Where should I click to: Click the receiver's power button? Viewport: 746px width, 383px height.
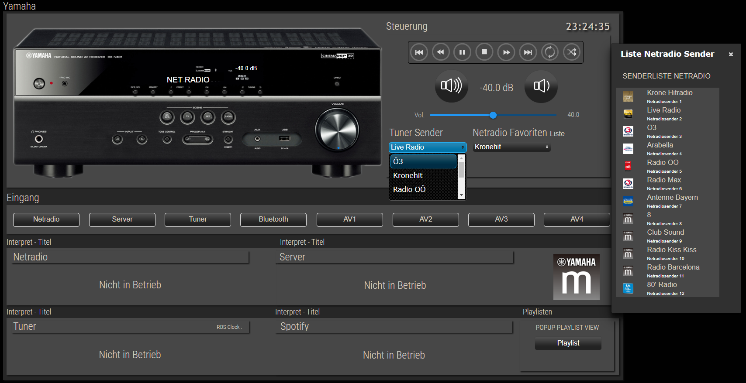point(39,83)
